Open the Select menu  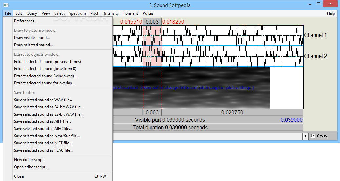[59, 13]
